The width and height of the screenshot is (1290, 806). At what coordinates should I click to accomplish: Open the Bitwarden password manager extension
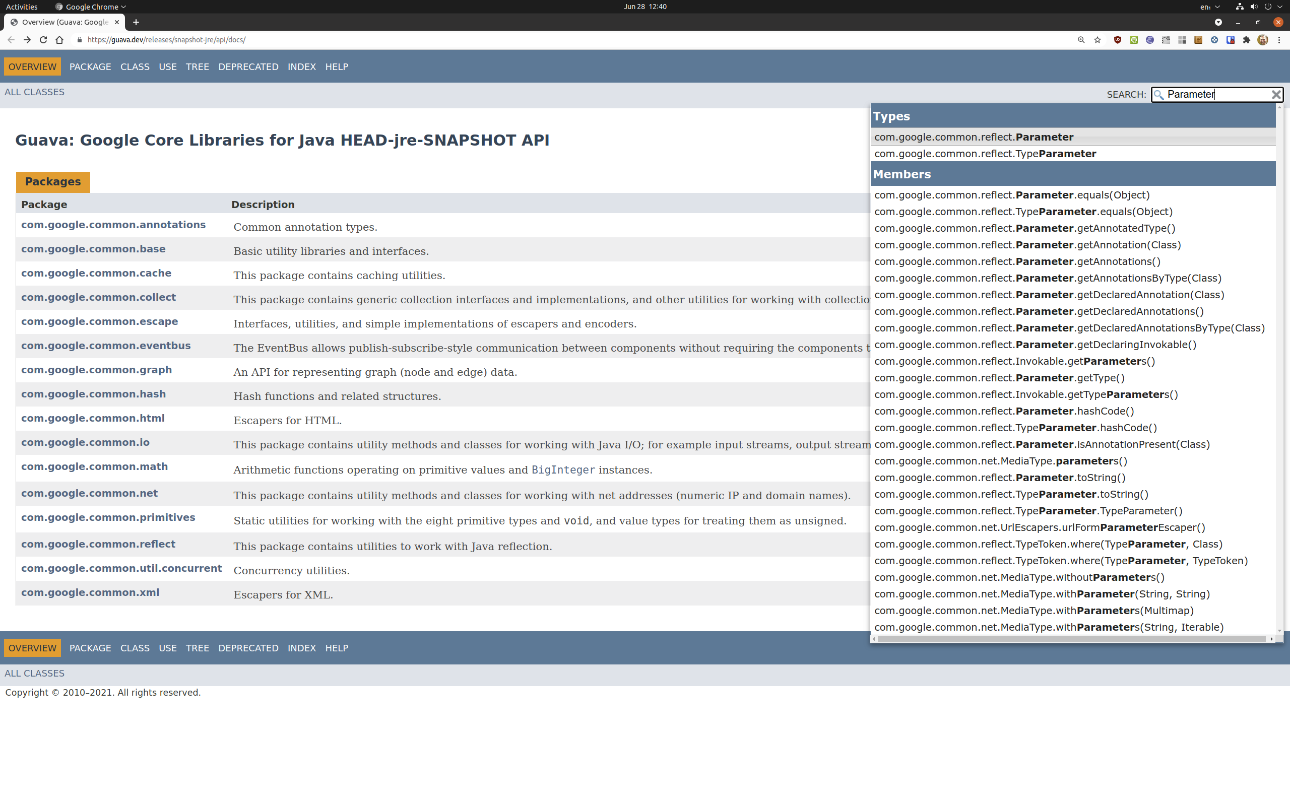click(1231, 39)
